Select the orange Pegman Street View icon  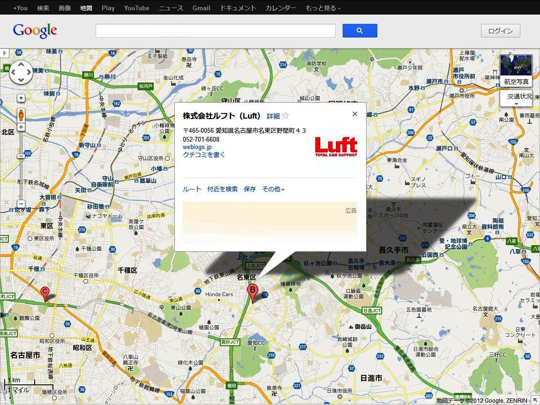(21, 115)
